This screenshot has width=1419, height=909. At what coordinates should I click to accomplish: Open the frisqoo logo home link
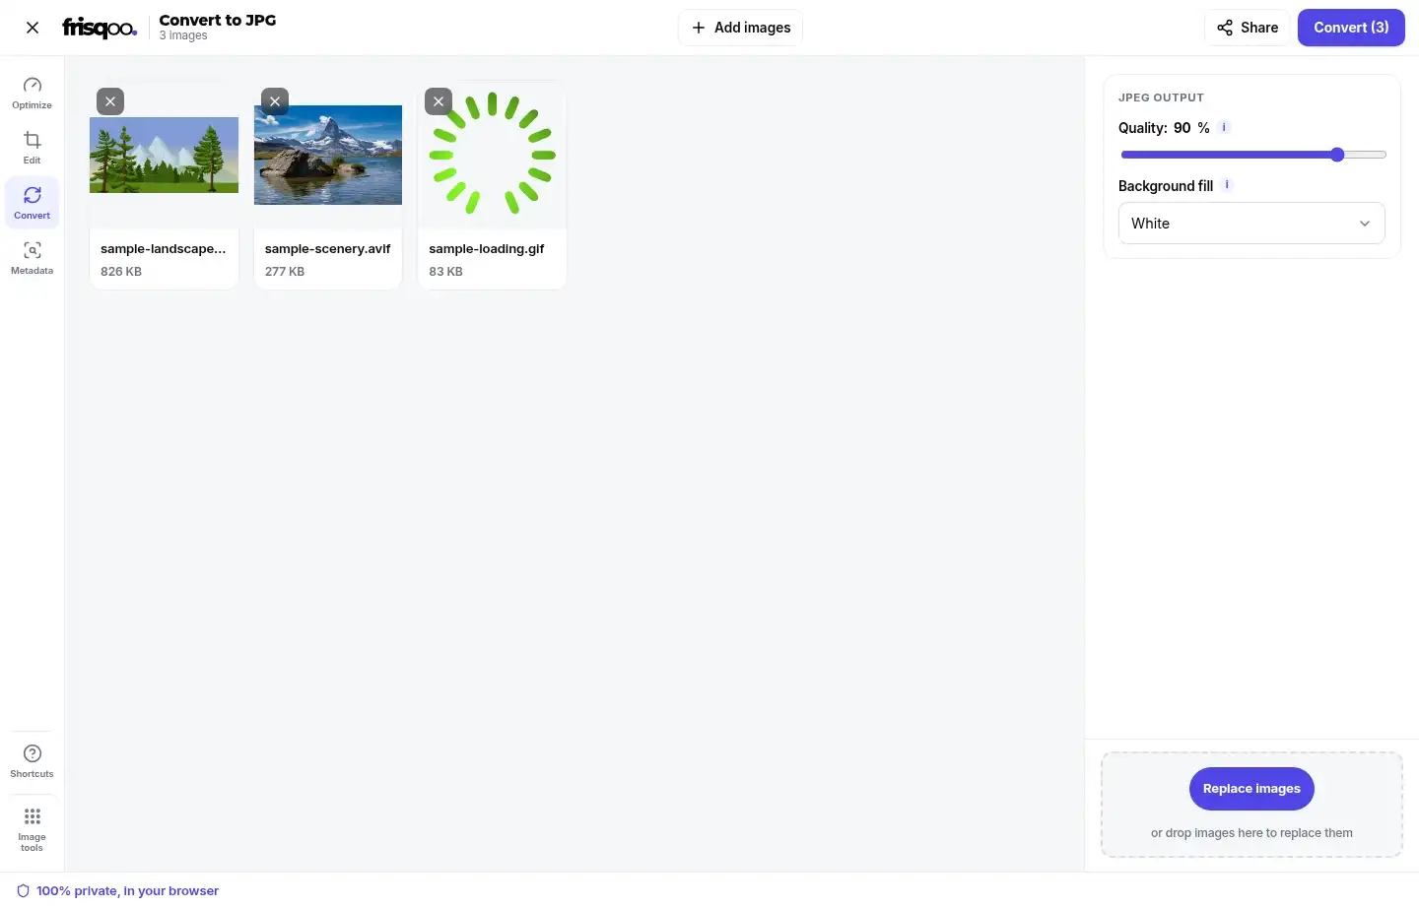[100, 28]
